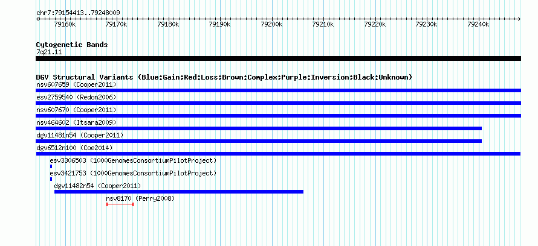
Task: Click esv3306503 (1000GenomesConsortiumPilotProject) label
Action: point(133,160)
